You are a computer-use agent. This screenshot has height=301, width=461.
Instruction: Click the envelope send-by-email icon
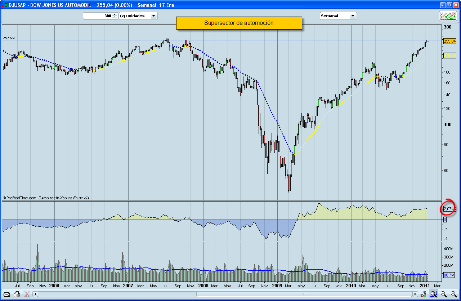coord(7,294)
